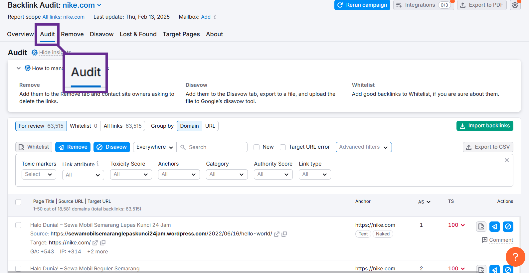
Task: Open the Integrations 0/3 button
Action: coord(424,5)
